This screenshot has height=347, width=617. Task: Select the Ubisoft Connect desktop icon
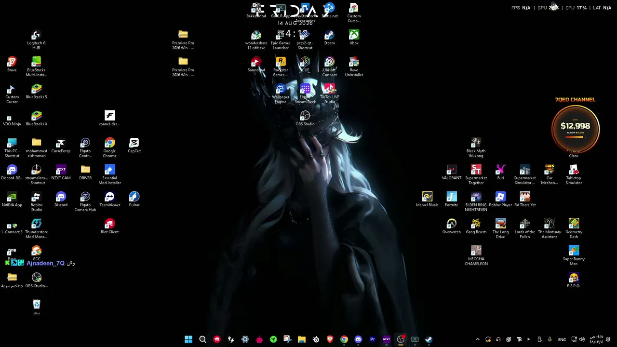pyautogui.click(x=329, y=67)
